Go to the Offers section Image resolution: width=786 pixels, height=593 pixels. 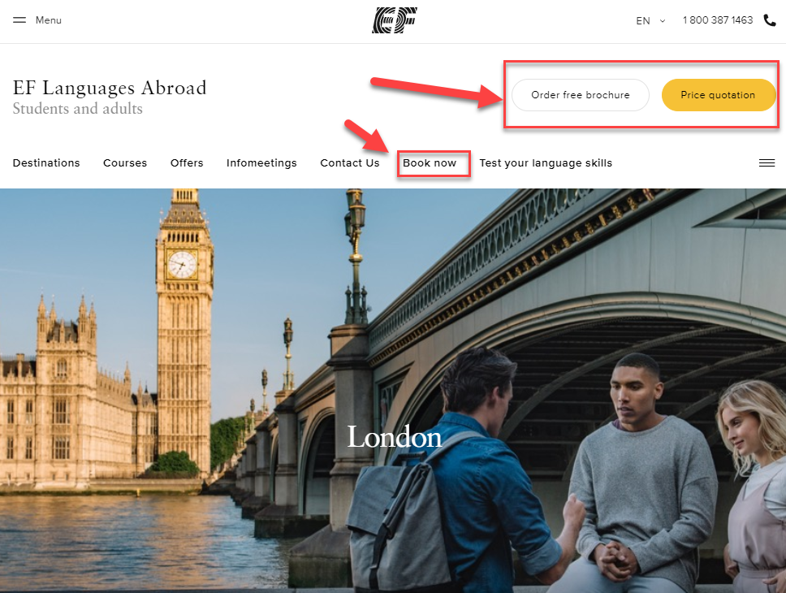pyautogui.click(x=187, y=163)
